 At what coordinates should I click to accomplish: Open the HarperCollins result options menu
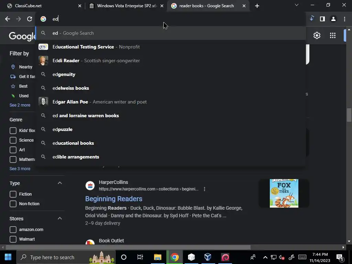pyautogui.click(x=204, y=189)
